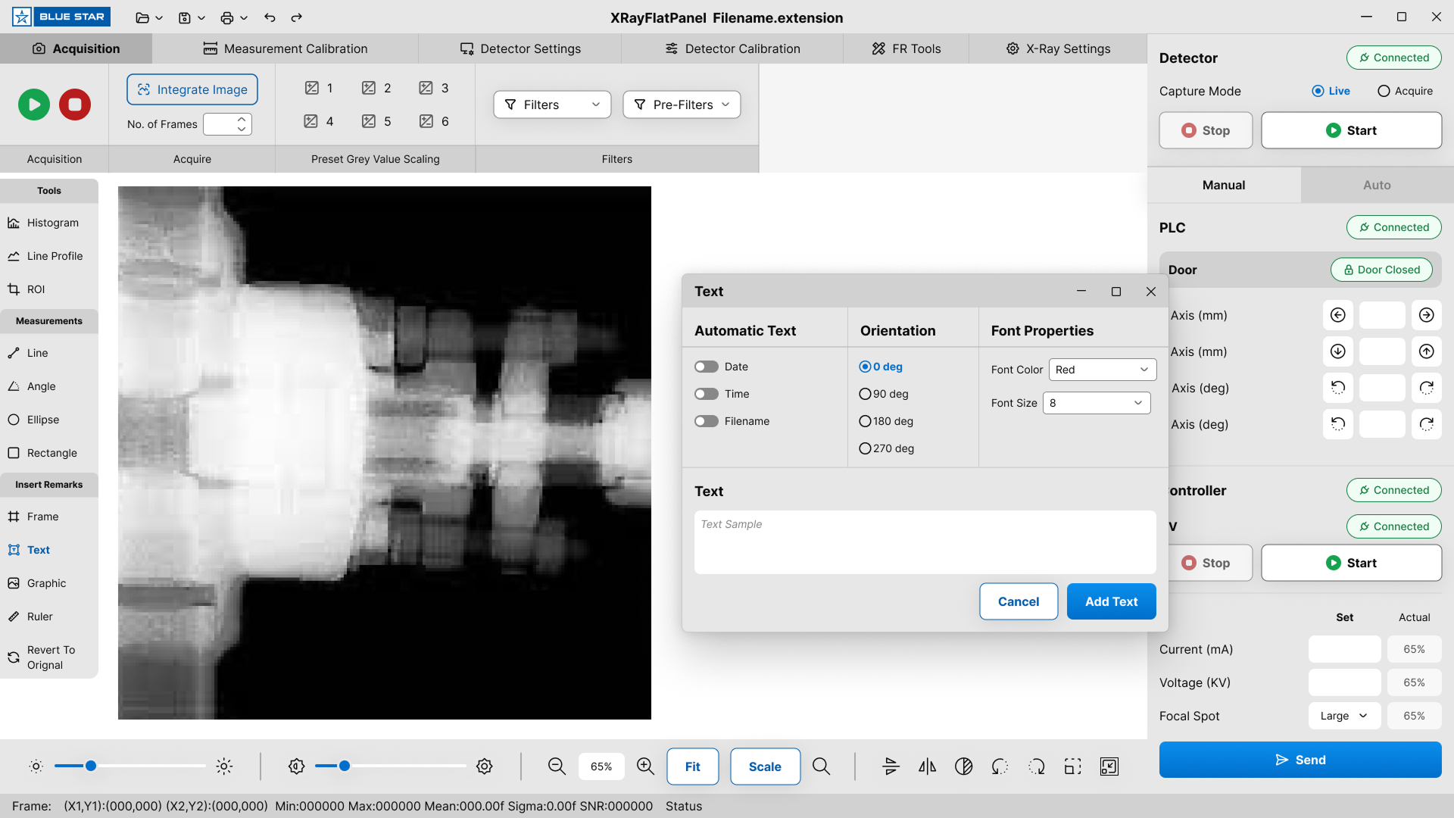Open the Font Color dropdown

[1102, 370]
